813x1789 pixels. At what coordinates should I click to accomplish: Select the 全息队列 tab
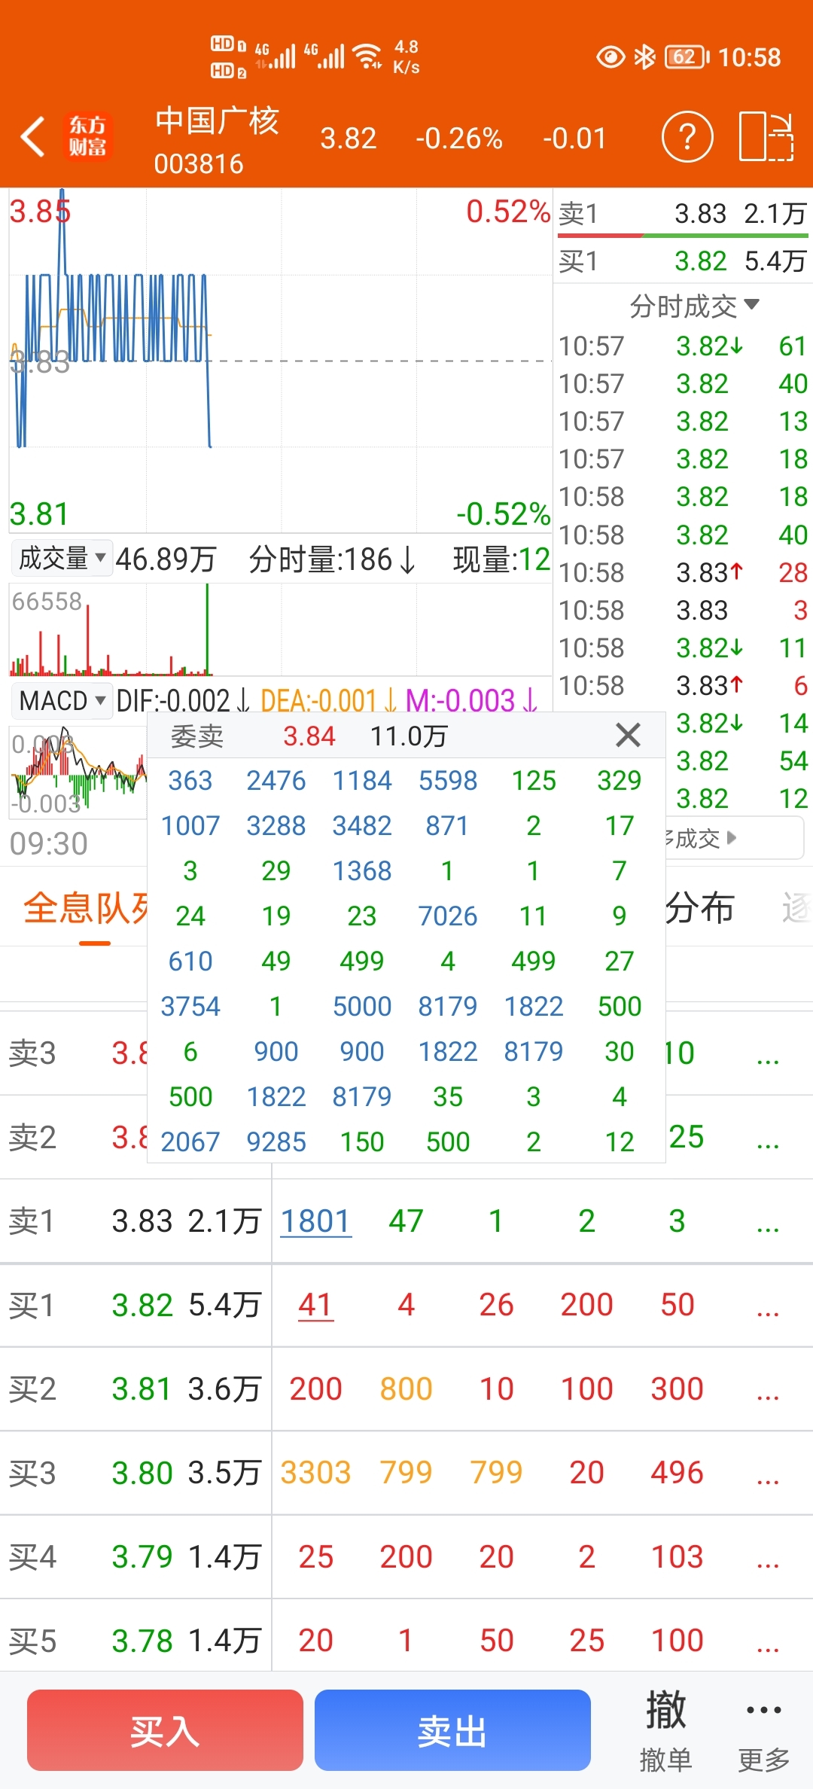click(87, 908)
